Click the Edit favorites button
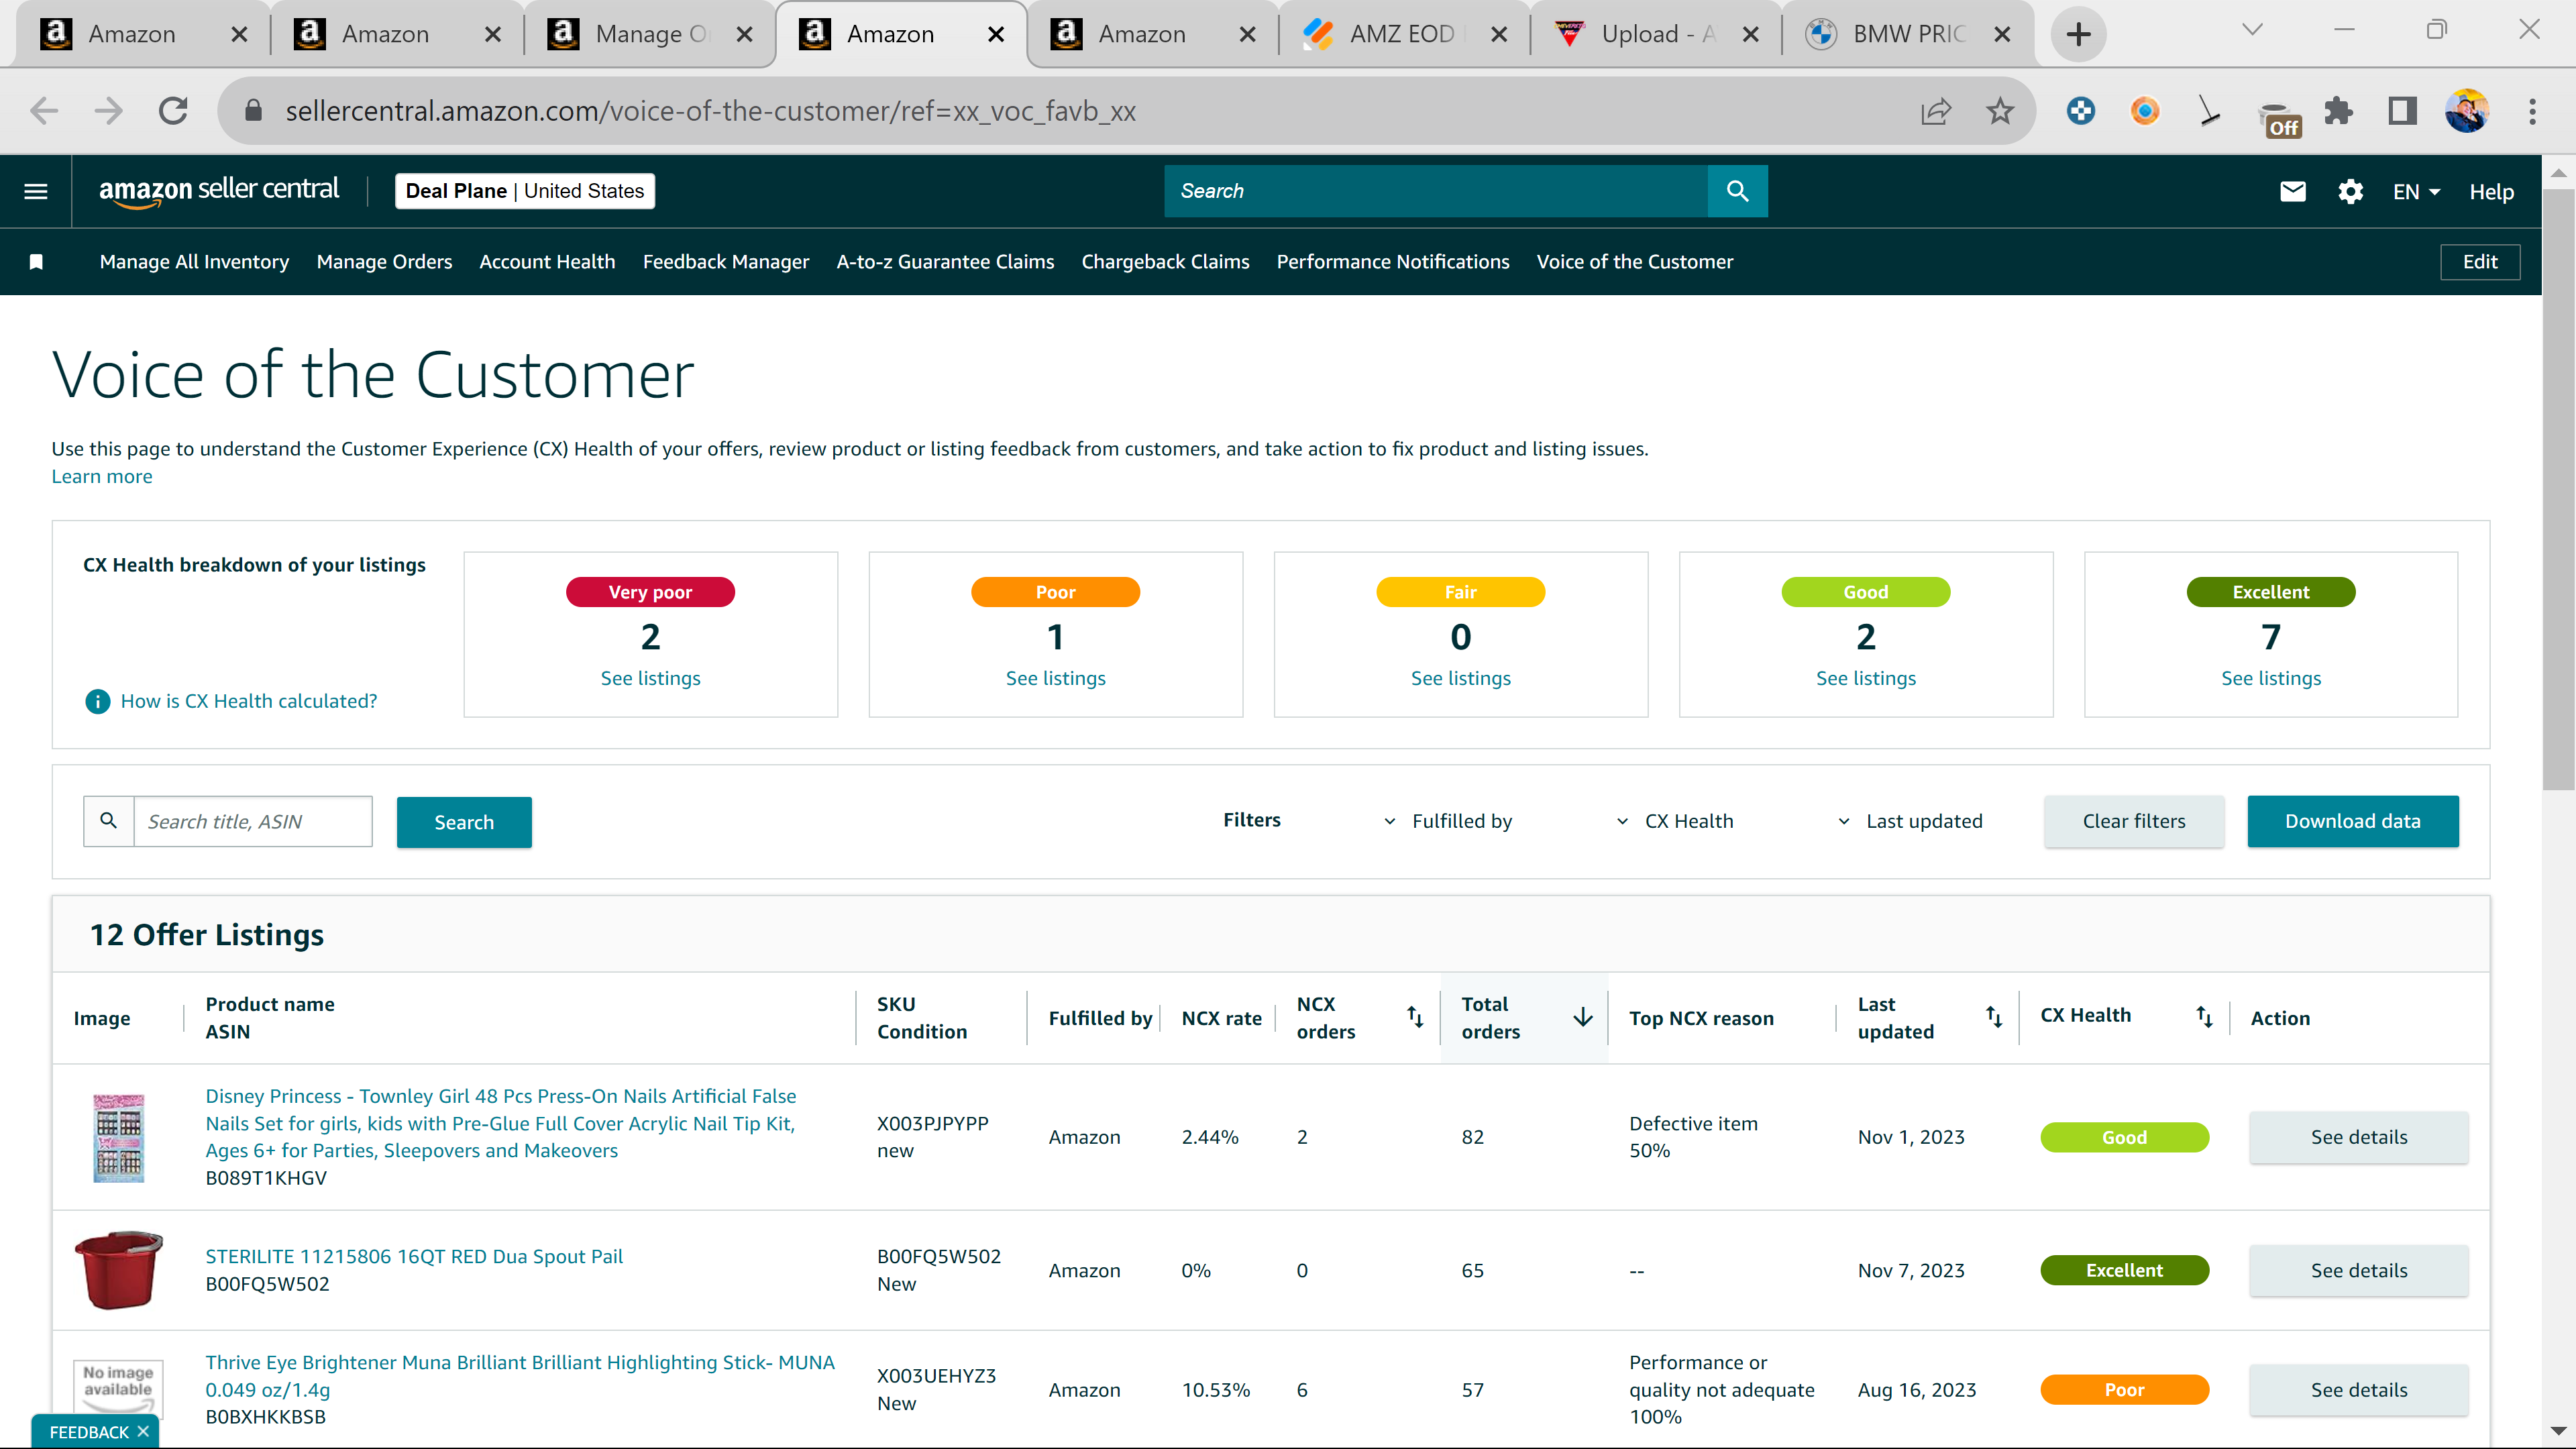The height and width of the screenshot is (1449, 2576). 2480,262
